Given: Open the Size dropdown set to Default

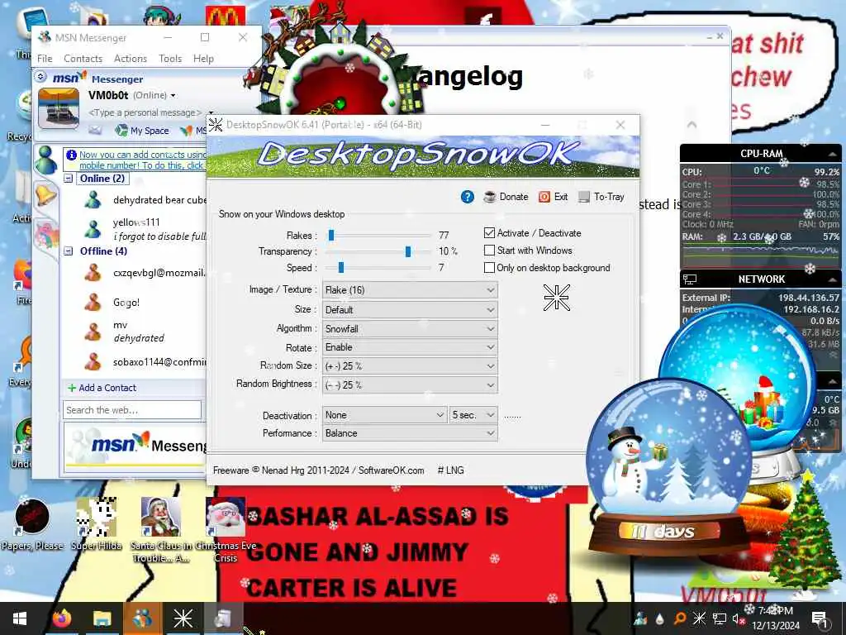Looking at the screenshot, I should [x=410, y=310].
